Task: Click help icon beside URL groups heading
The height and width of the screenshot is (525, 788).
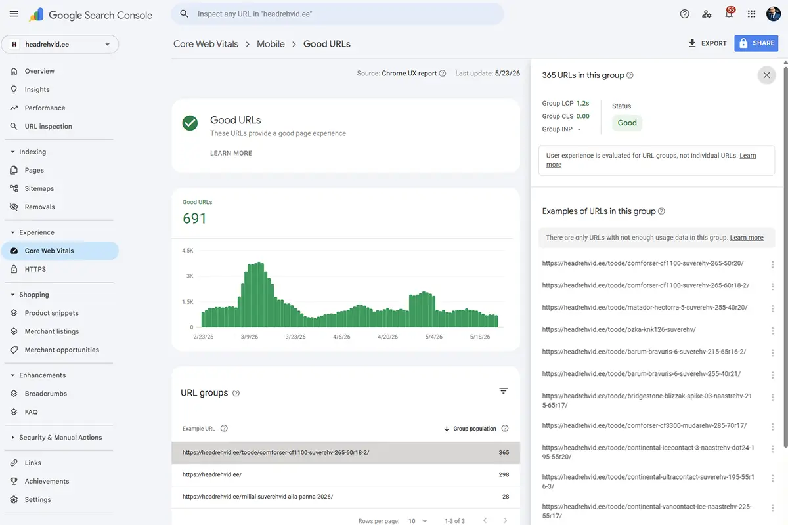Action: [236, 393]
